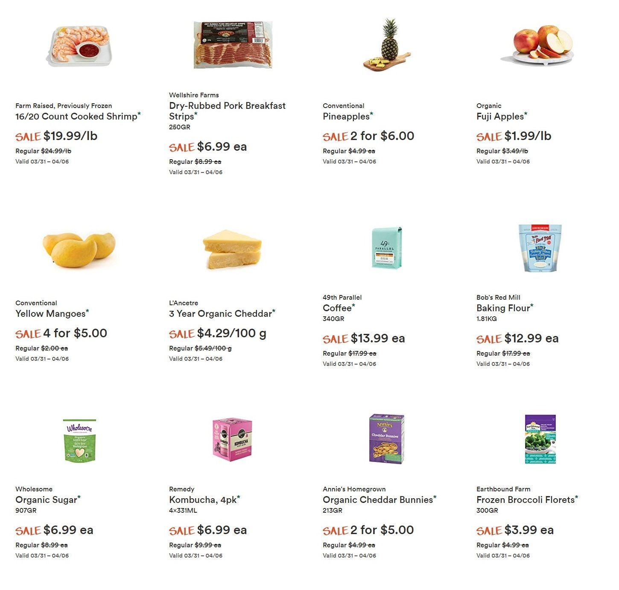Screen dimensions: 619x590
Task: Open Earthbound Farm broccoli bag image
Action: 540,439
